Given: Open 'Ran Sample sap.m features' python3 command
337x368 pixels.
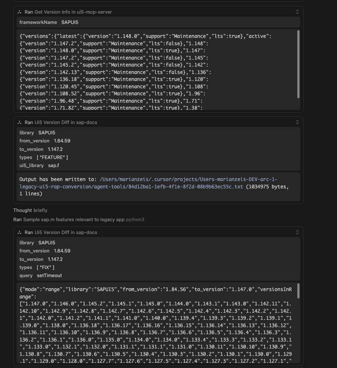Looking at the screenshot, I should click(79, 219).
